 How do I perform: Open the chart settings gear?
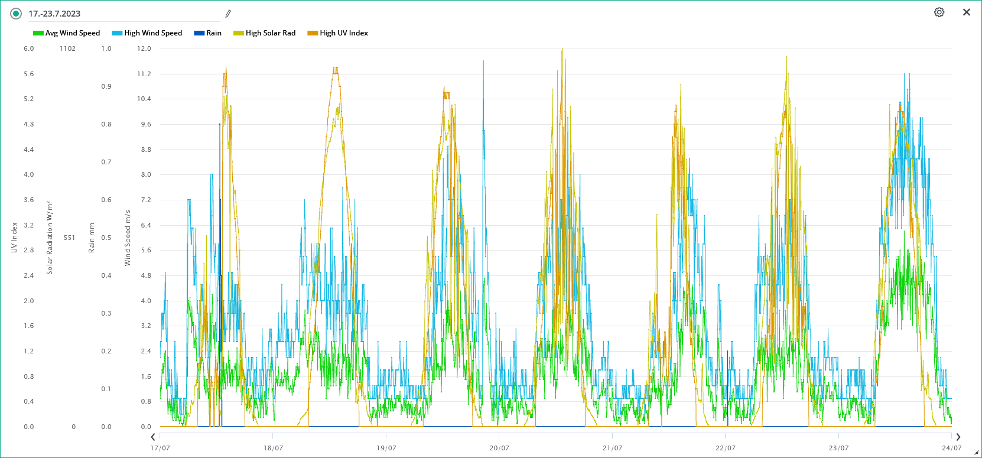pos(939,12)
